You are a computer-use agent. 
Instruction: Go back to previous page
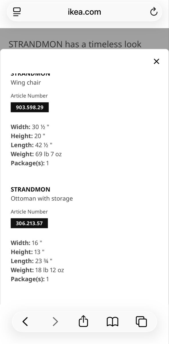click(25, 322)
